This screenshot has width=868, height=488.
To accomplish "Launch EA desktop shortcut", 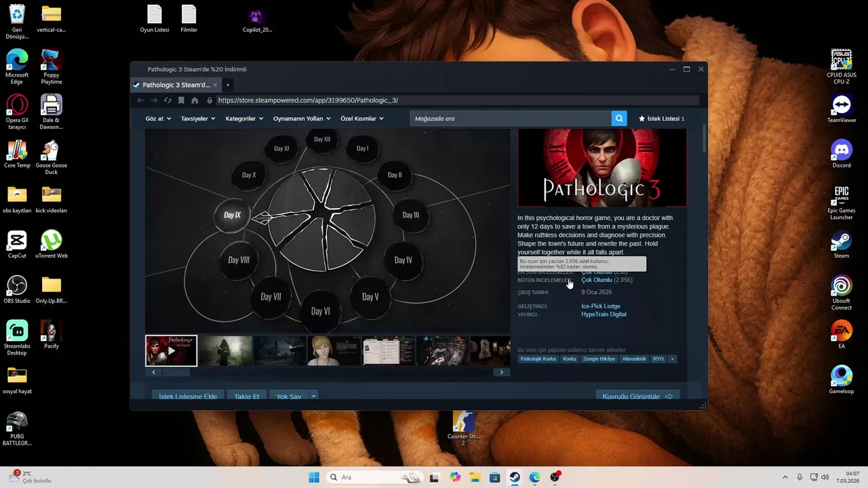I will 842,335.
